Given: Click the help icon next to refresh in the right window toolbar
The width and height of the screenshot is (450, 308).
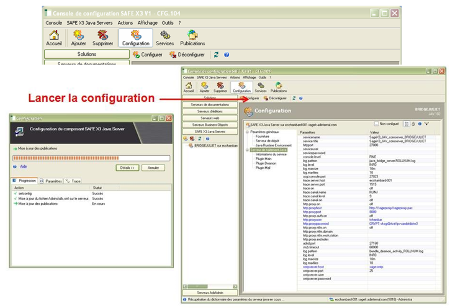Looking at the screenshot, I should (301, 98).
